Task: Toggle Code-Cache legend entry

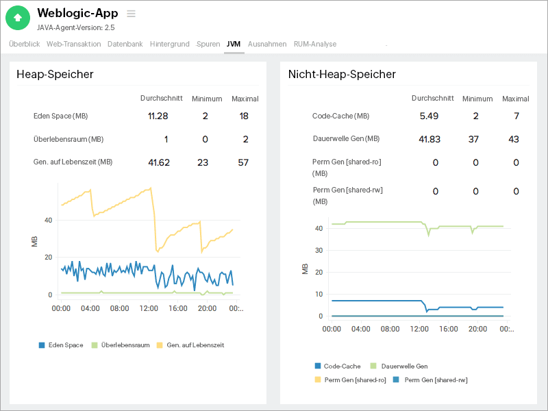Action: (x=338, y=366)
